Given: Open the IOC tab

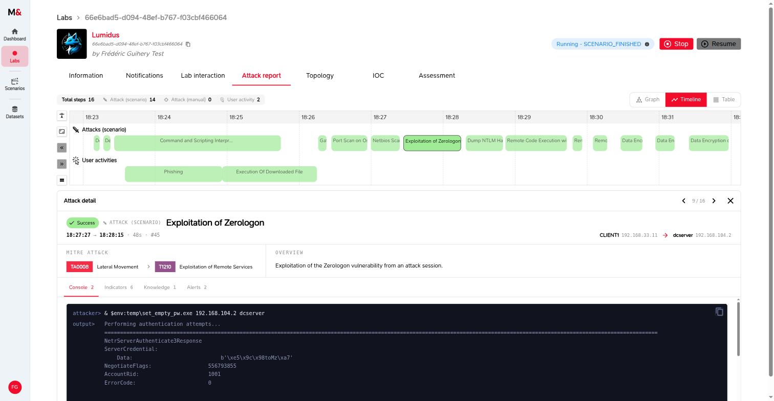Looking at the screenshot, I should pos(378,76).
